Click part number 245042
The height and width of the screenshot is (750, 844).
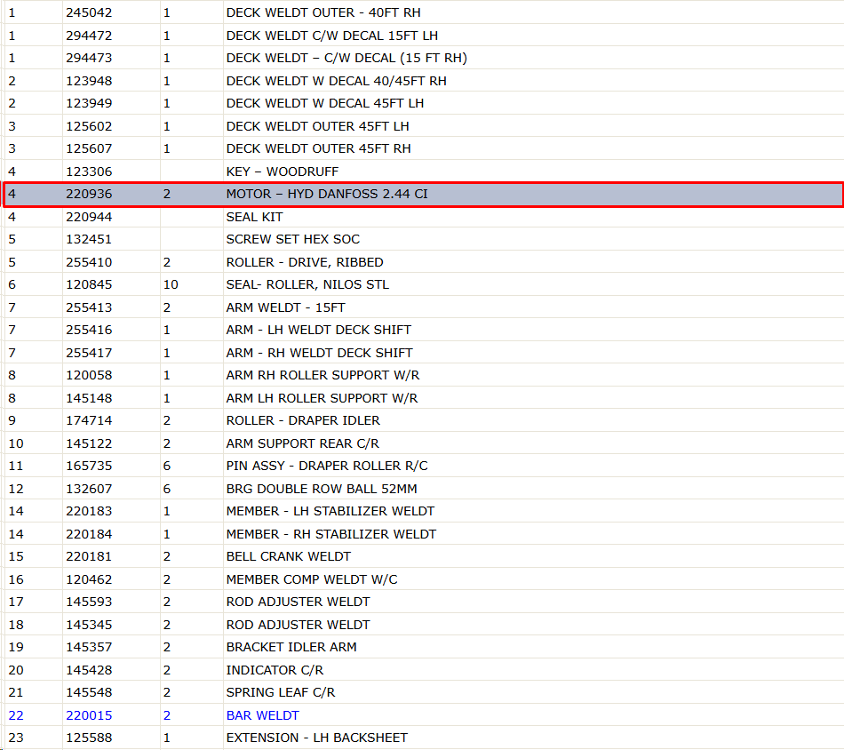[x=89, y=12]
